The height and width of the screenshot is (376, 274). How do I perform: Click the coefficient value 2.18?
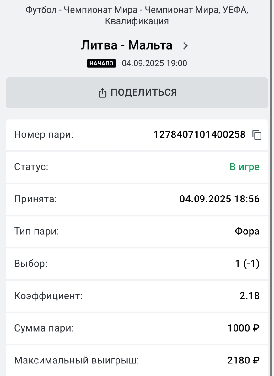[x=250, y=296]
